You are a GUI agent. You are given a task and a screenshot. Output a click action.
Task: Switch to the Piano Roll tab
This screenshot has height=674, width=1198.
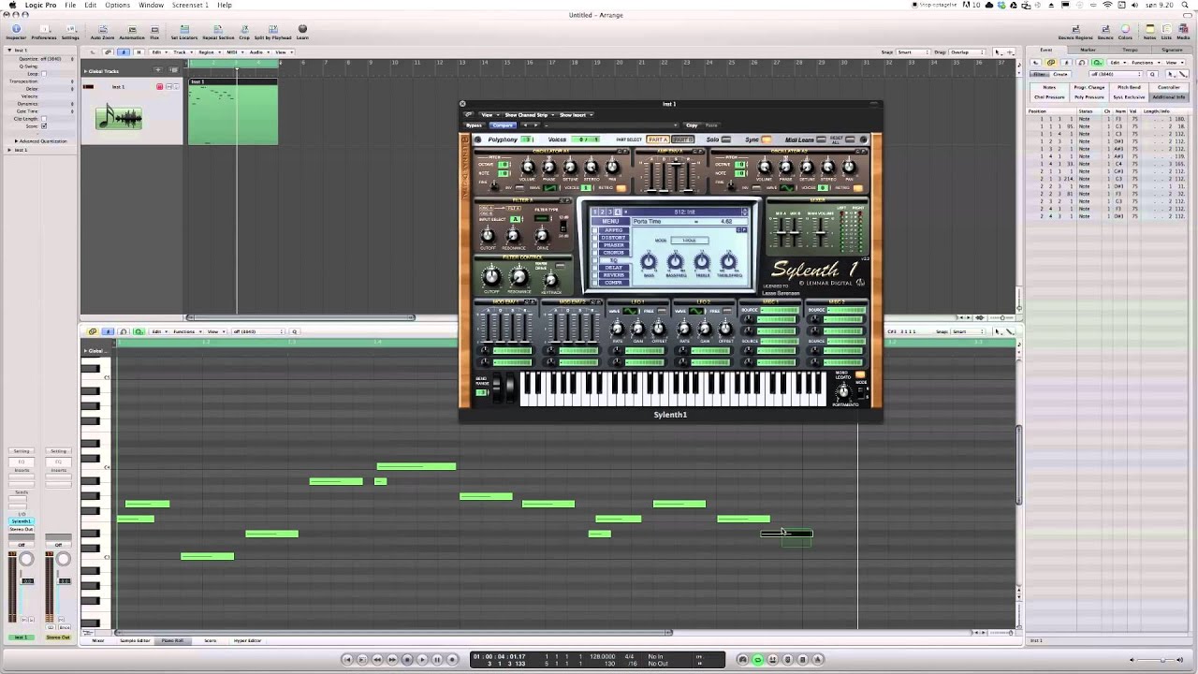click(x=172, y=640)
